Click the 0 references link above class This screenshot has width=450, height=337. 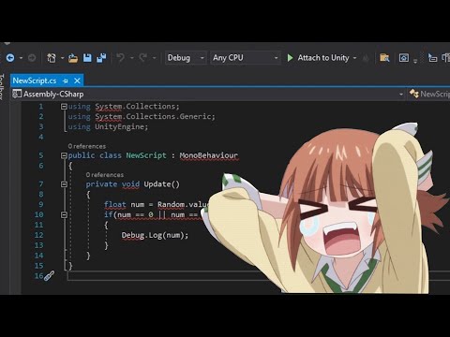(x=87, y=146)
